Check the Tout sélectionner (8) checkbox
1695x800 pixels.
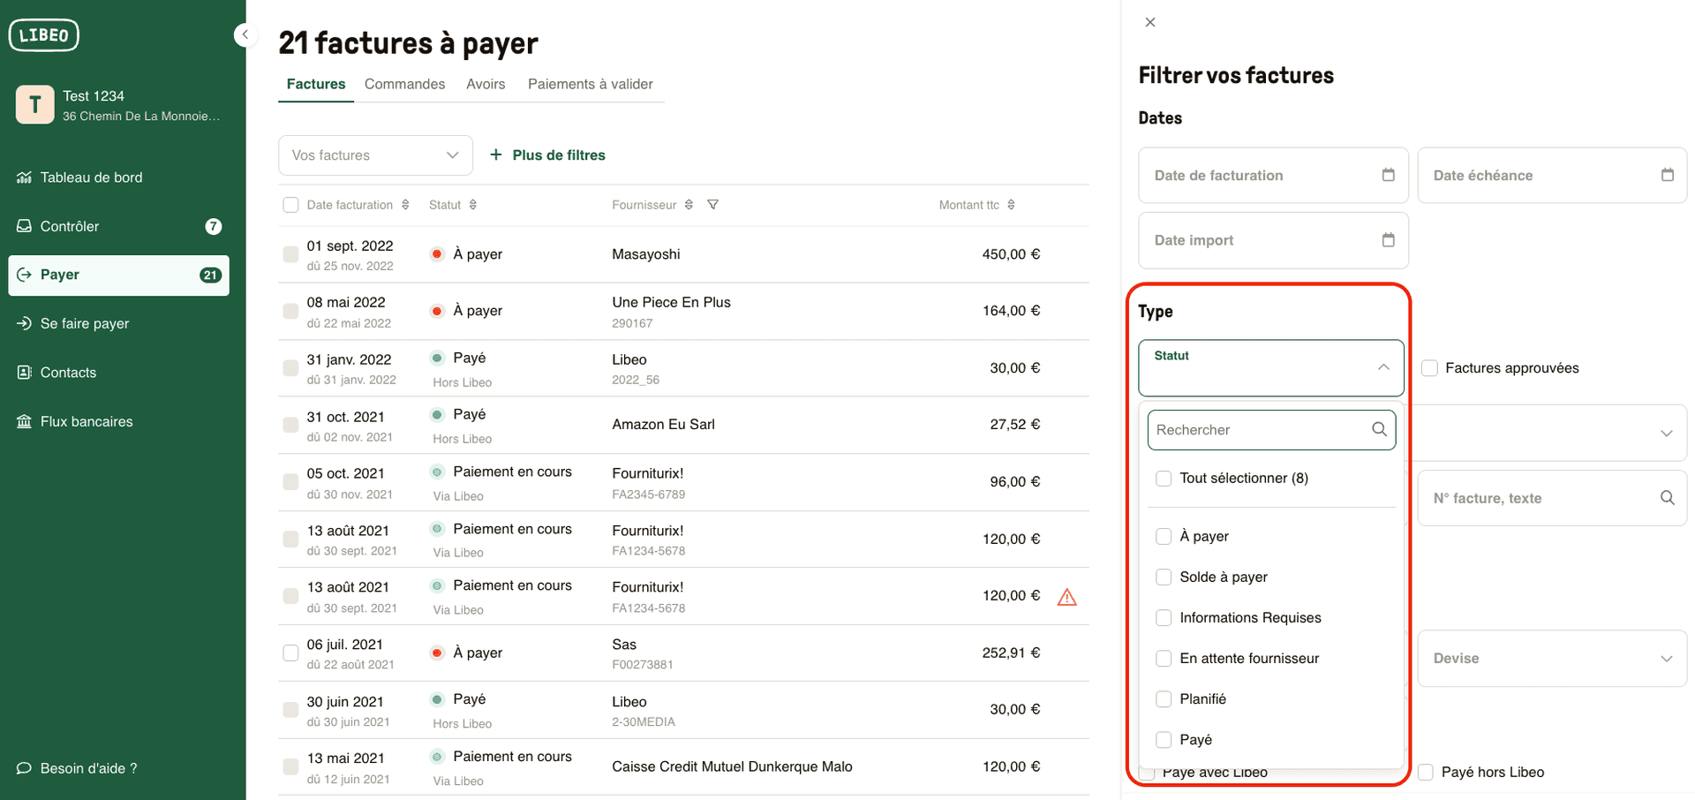pyautogui.click(x=1164, y=479)
